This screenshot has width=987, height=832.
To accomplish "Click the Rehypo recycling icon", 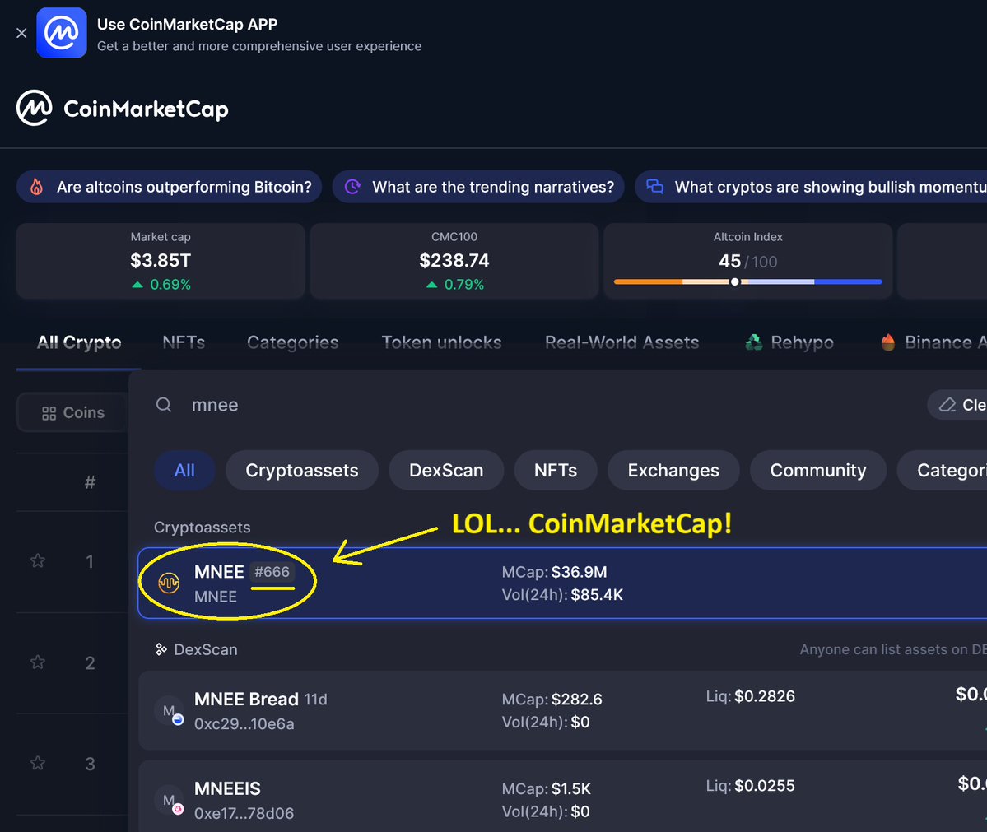I will point(753,342).
